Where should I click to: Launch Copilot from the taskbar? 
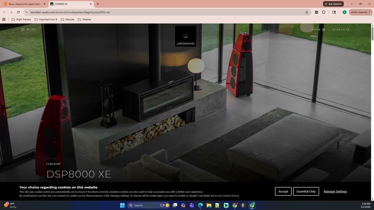(x=183, y=205)
